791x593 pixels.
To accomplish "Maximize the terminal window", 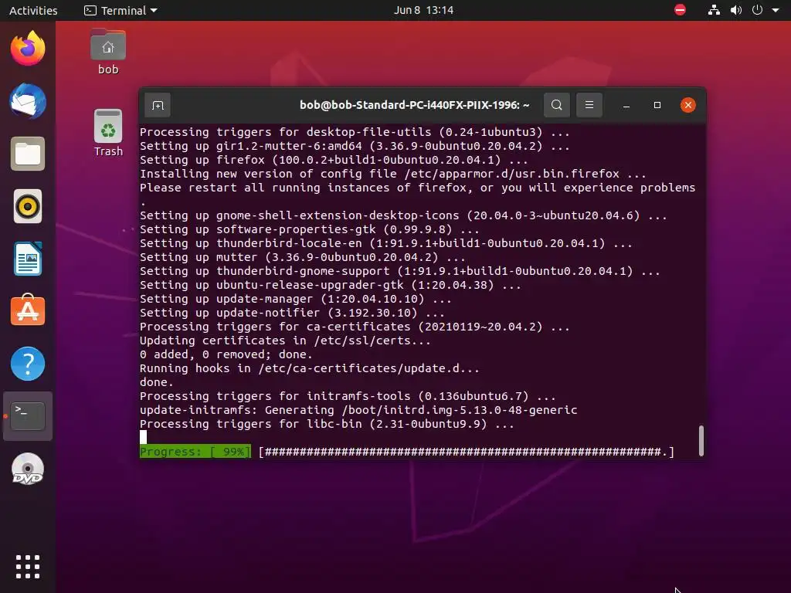I will 657,105.
